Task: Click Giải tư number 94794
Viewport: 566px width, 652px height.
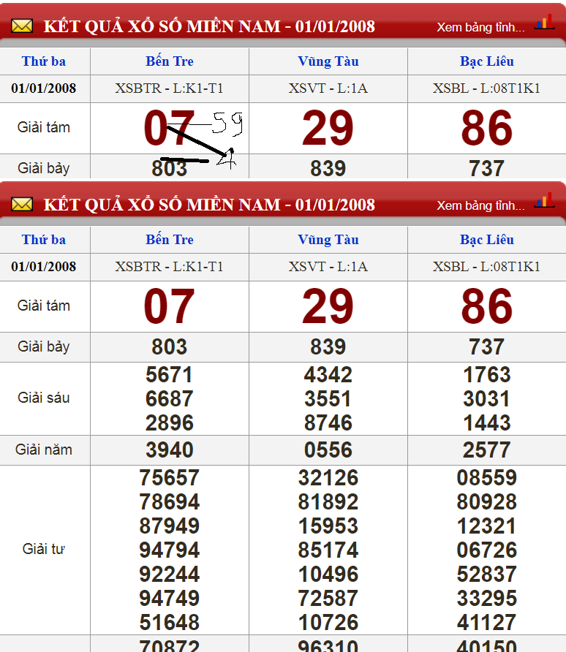Action: pyautogui.click(x=169, y=550)
